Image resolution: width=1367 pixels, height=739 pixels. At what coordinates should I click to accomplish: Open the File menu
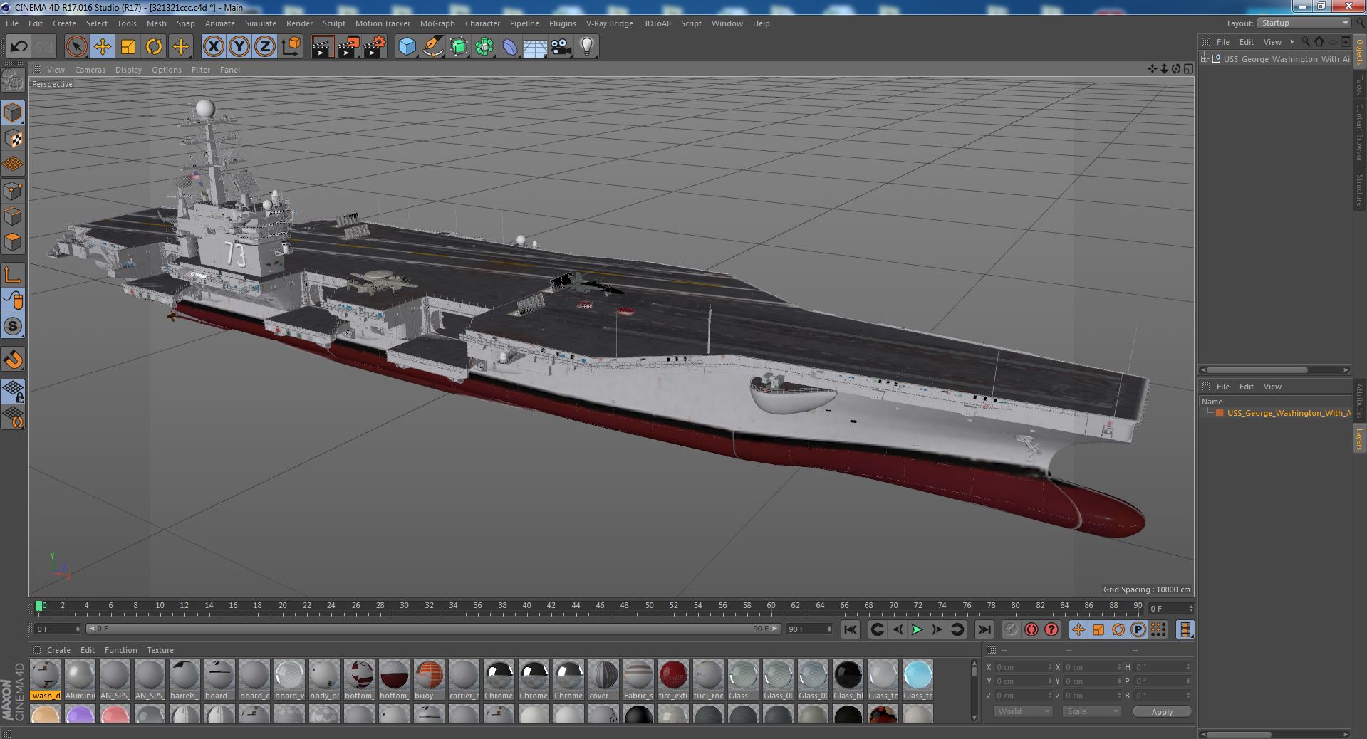(12, 23)
